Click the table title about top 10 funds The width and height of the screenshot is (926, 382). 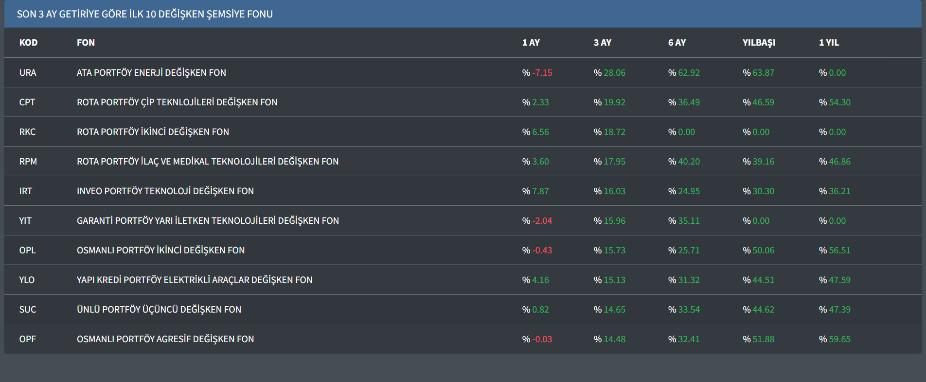coord(144,14)
